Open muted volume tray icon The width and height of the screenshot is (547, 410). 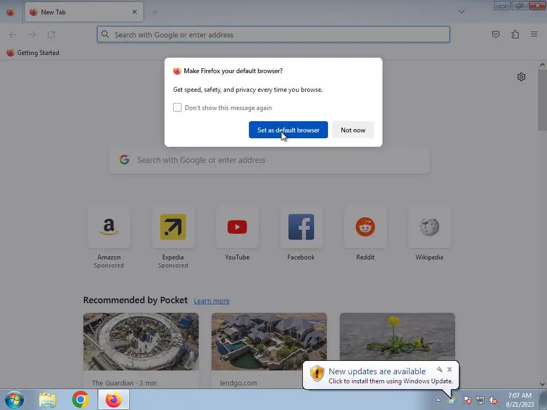[493, 400]
